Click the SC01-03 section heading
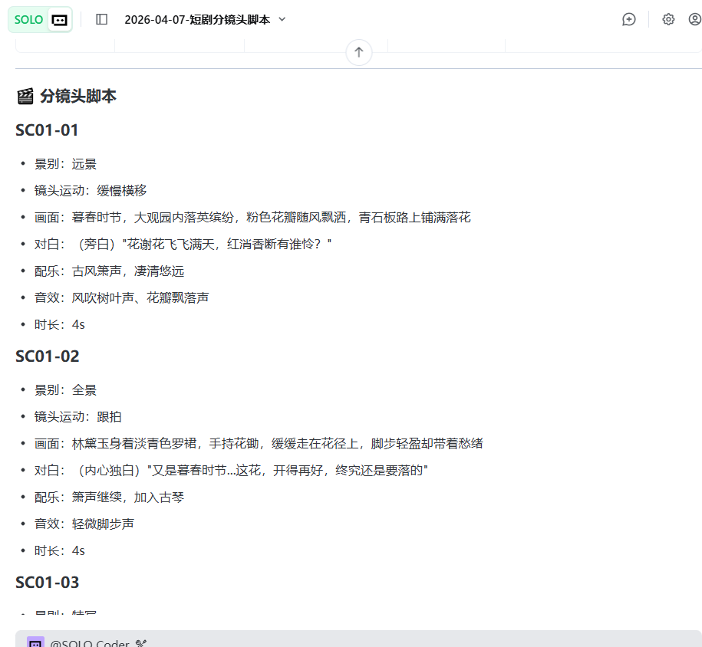 point(48,583)
